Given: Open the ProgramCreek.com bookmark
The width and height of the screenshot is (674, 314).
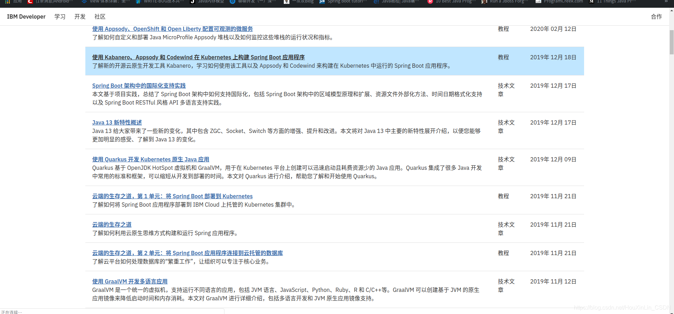Looking at the screenshot, I should 560,1.
